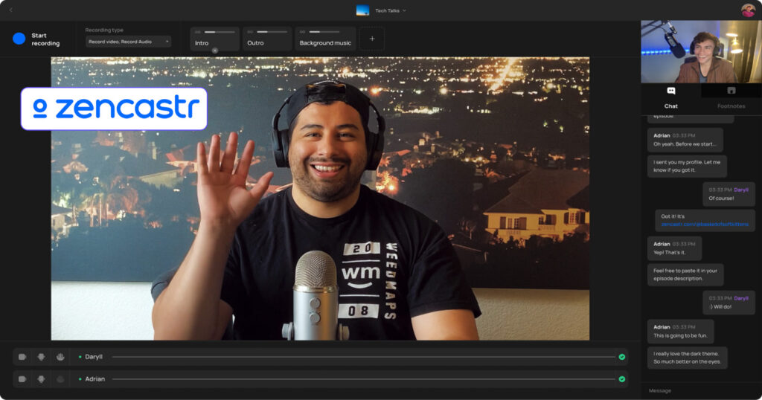Click Daryll's raise hand icon
Viewport: 762px width, 400px height.
(60, 357)
